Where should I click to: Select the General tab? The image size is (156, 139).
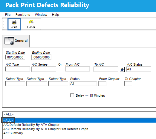click(x=16, y=41)
